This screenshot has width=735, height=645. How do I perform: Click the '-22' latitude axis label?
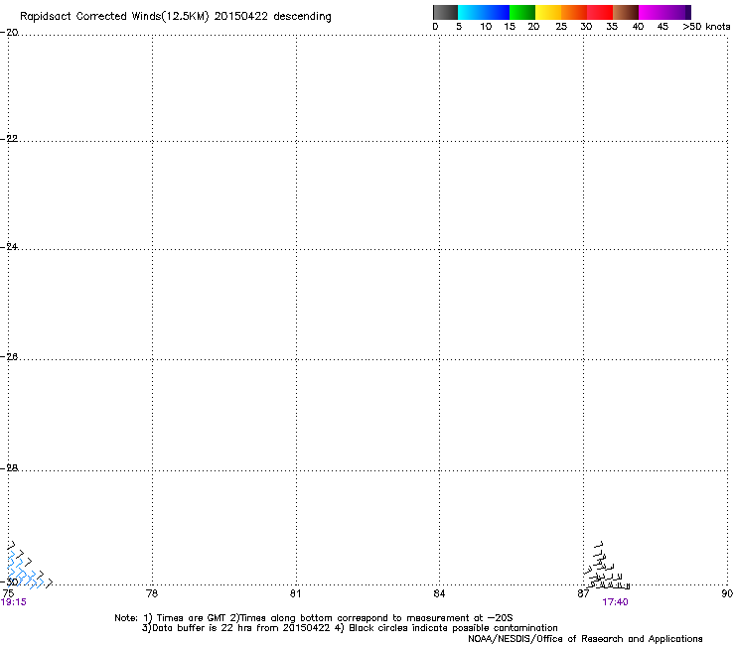point(10,139)
